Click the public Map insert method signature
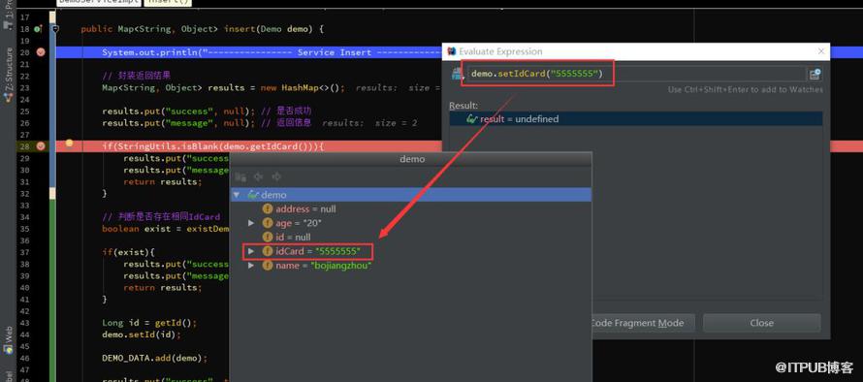The image size is (863, 382). point(203,29)
